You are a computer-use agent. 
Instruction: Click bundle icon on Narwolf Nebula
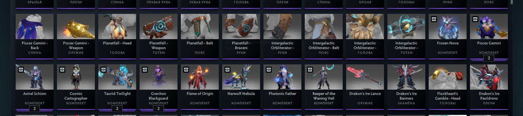227,70
